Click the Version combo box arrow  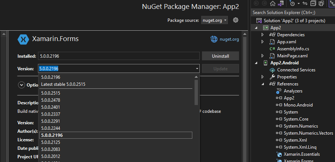pos(197,68)
